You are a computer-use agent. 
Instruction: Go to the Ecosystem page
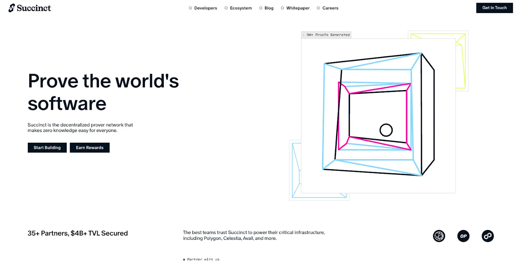pyautogui.click(x=241, y=8)
